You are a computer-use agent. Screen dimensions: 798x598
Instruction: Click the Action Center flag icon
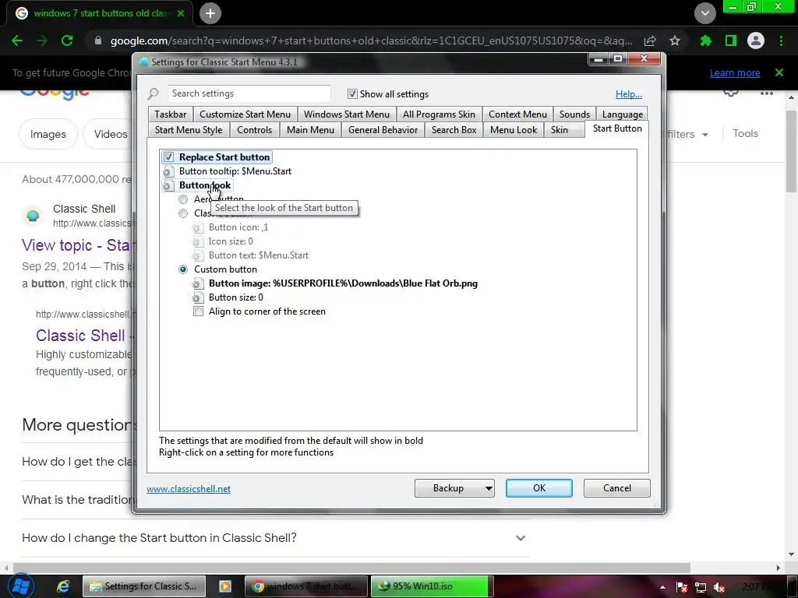[x=682, y=587]
